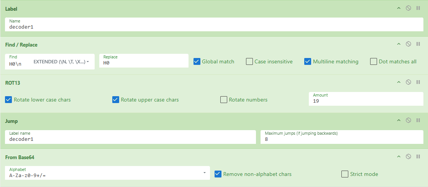Set breakpoint on From Base64 operation
Viewport: 428px width, 187px height.
418,156
